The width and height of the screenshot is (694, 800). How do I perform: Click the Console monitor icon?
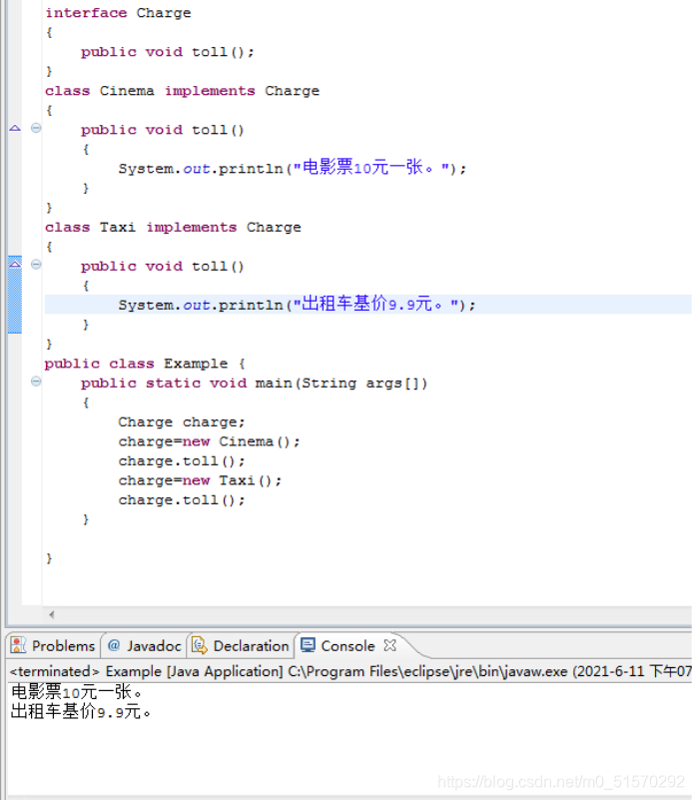pyautogui.click(x=308, y=645)
